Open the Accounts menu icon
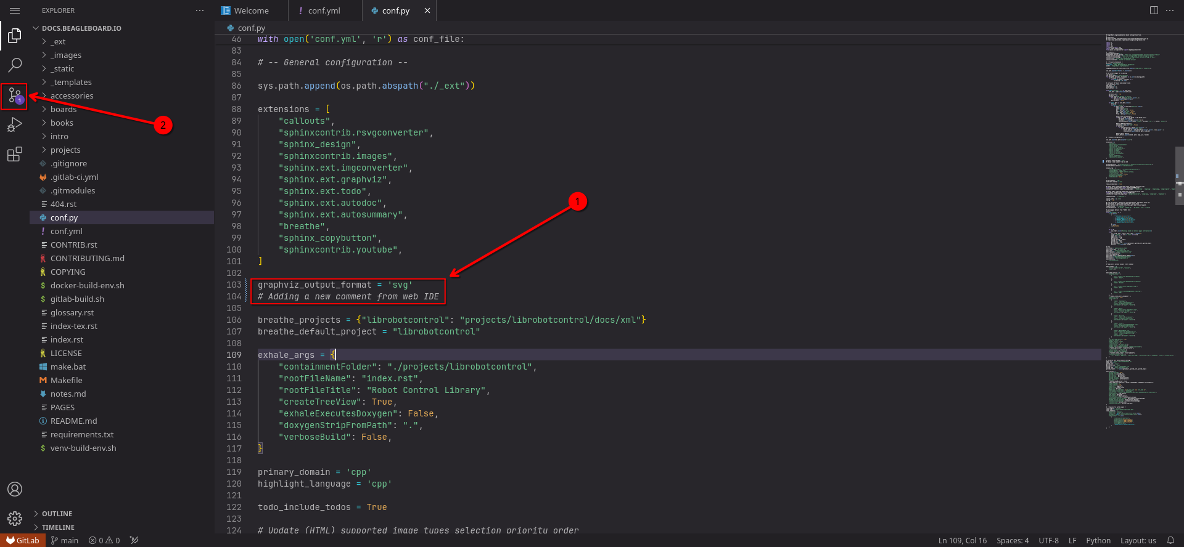 [15, 489]
